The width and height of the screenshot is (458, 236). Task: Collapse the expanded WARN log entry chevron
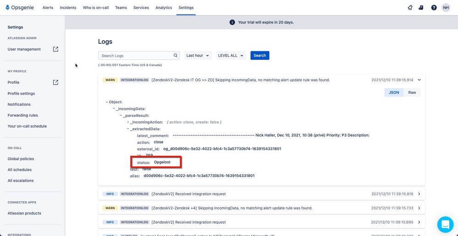coord(419,80)
